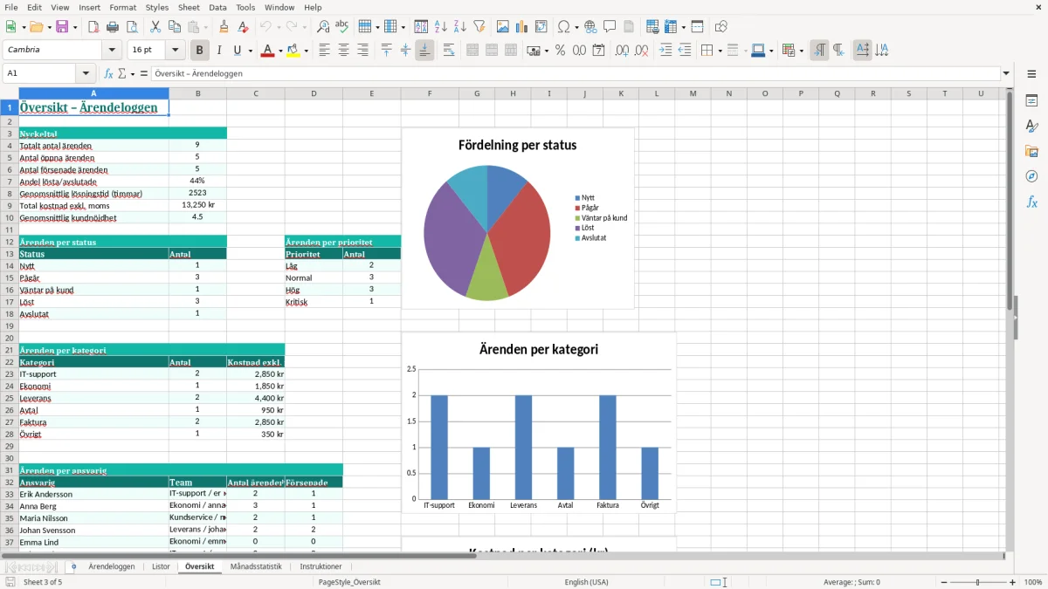Apply the red font color swatch
The width and height of the screenshot is (1048, 589).
pyautogui.click(x=267, y=51)
